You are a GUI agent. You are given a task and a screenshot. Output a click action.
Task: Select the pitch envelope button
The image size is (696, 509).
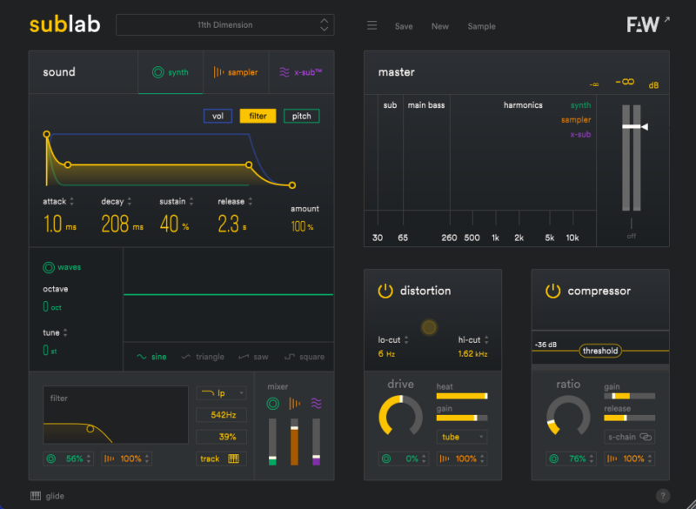(301, 116)
